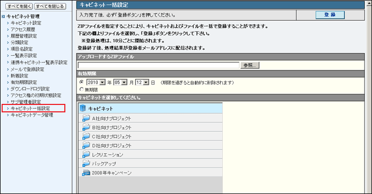This screenshot has width=372, height=194.
Task: Click the キャビネット root icon
Action: (82, 108)
